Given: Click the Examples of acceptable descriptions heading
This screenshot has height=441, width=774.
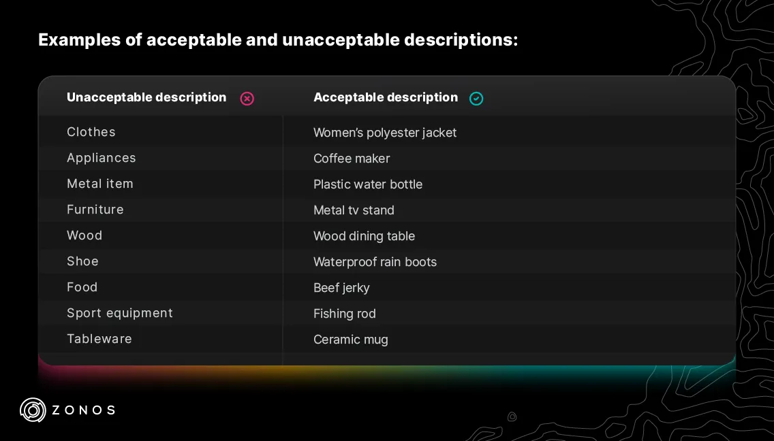Looking at the screenshot, I should click(278, 39).
